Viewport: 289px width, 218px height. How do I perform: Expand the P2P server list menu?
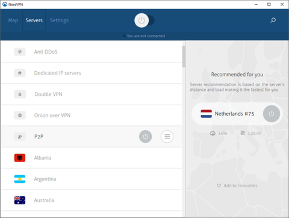(167, 137)
